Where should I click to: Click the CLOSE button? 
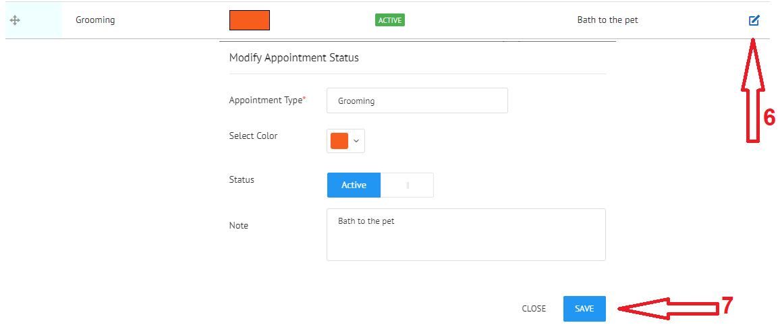[x=534, y=309]
